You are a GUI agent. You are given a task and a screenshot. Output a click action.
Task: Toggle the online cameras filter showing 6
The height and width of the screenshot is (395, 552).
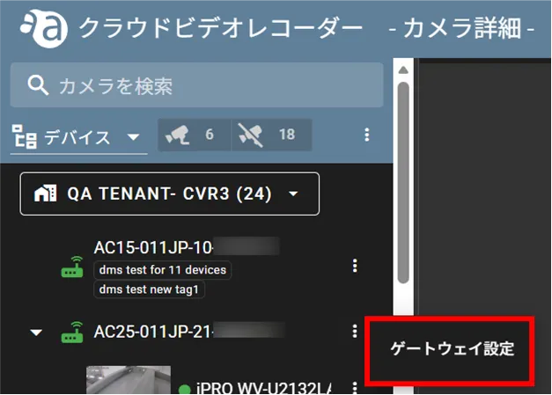coord(194,135)
